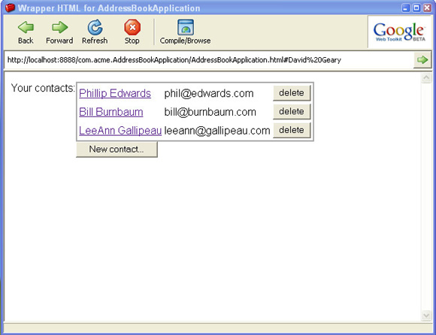
Task: Delete the LeeAnn Gallipeau contact
Action: [x=292, y=130]
